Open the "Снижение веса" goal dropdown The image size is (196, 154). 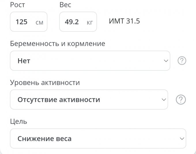[x=86, y=138]
